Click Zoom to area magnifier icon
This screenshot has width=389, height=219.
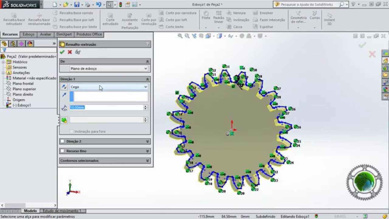tap(187, 36)
